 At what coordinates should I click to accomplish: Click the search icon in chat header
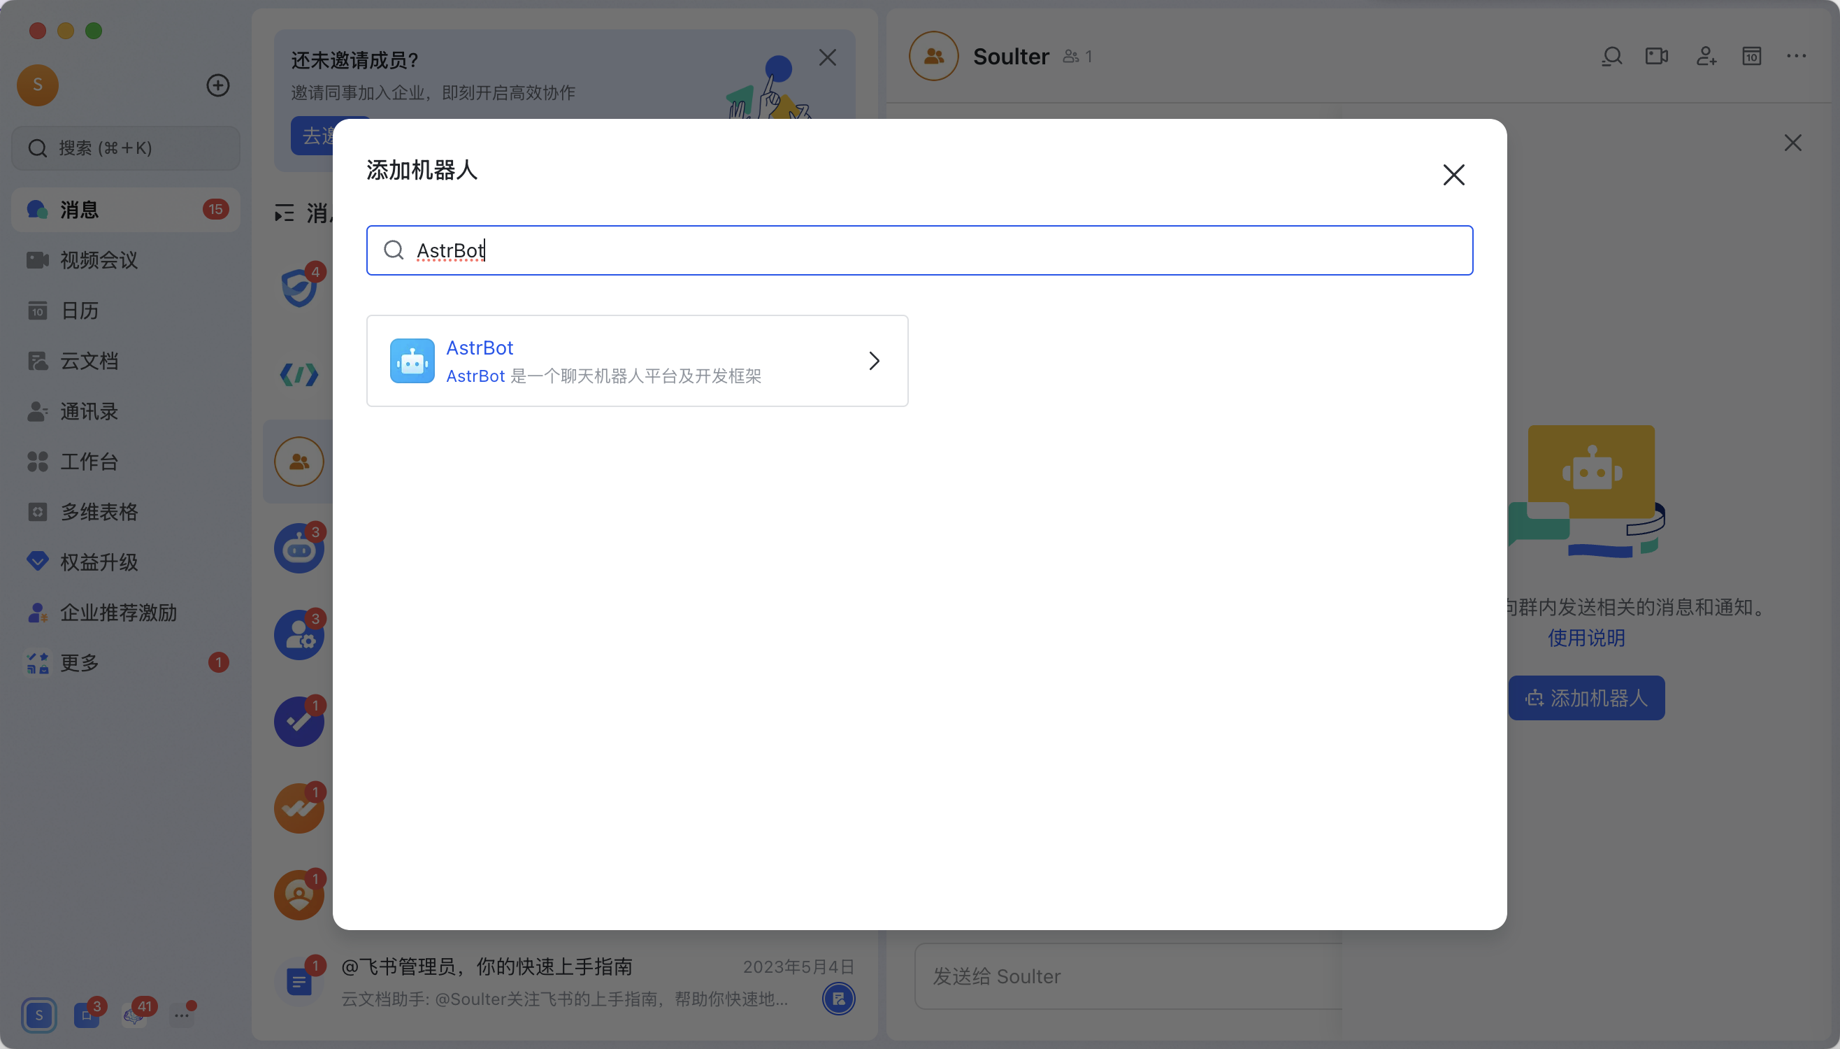1612,55
